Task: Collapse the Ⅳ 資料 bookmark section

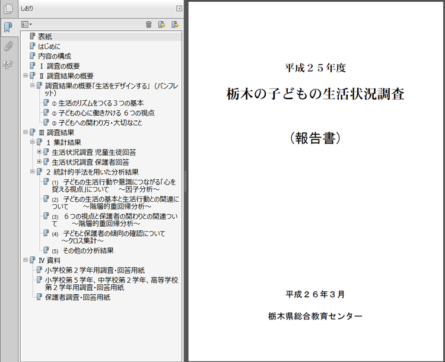Action: point(25,260)
